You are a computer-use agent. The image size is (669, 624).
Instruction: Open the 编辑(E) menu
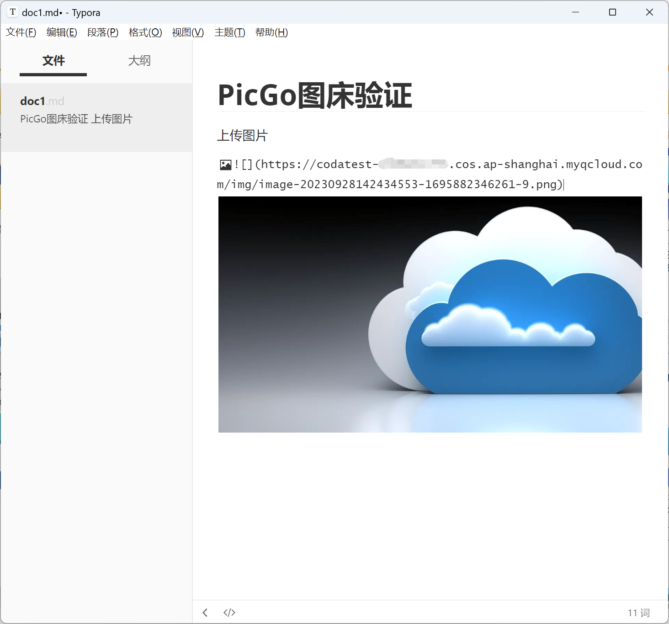point(62,32)
